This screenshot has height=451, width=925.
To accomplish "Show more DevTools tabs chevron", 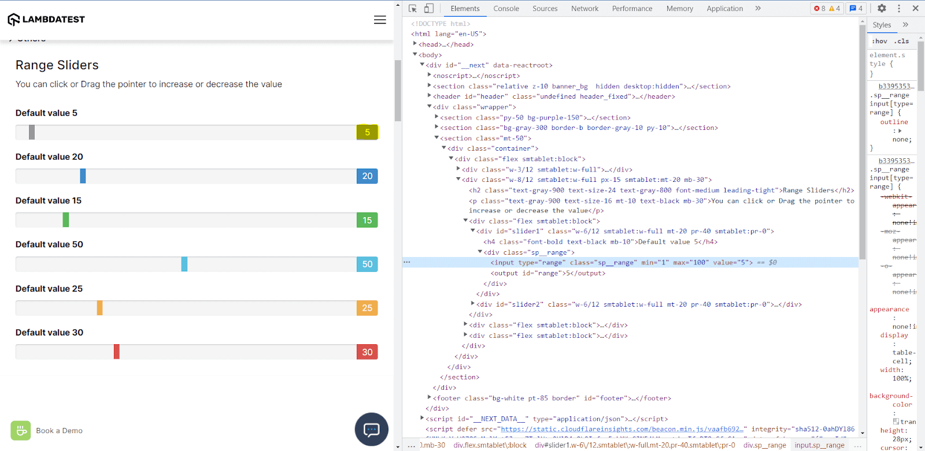I will pos(758,8).
